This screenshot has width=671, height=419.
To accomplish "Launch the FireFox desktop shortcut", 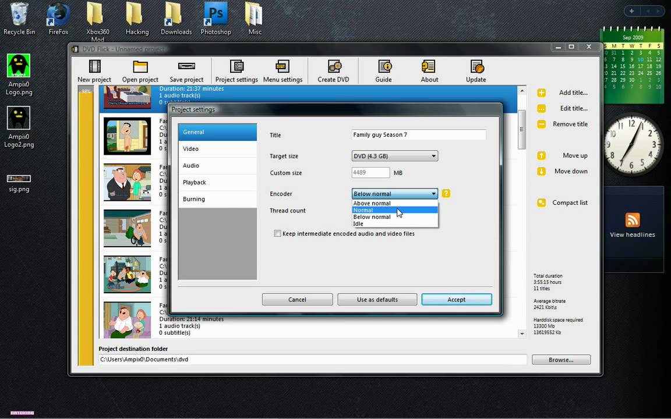I will (58, 19).
